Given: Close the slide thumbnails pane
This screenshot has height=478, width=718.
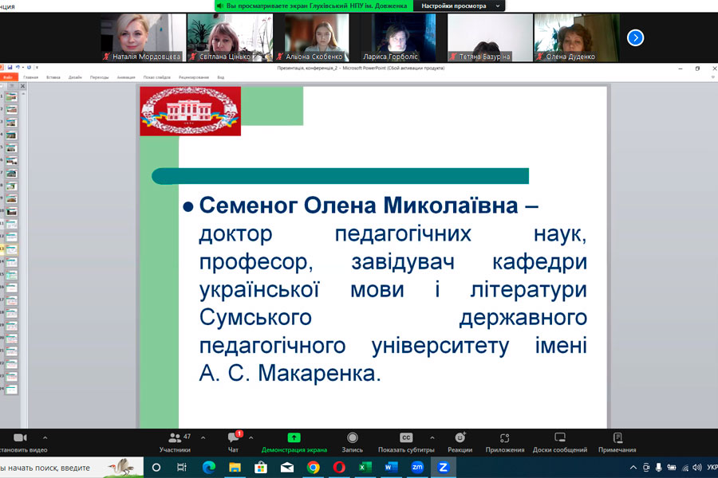Looking at the screenshot, I should point(22,86).
